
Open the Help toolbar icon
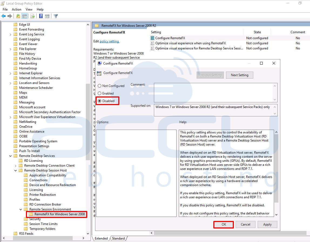tap(41, 16)
